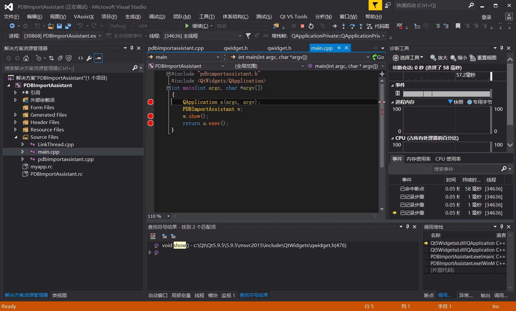Screen dimensions: 516x311
Task: Collapse the Source Files folder
Action: tap(15, 137)
